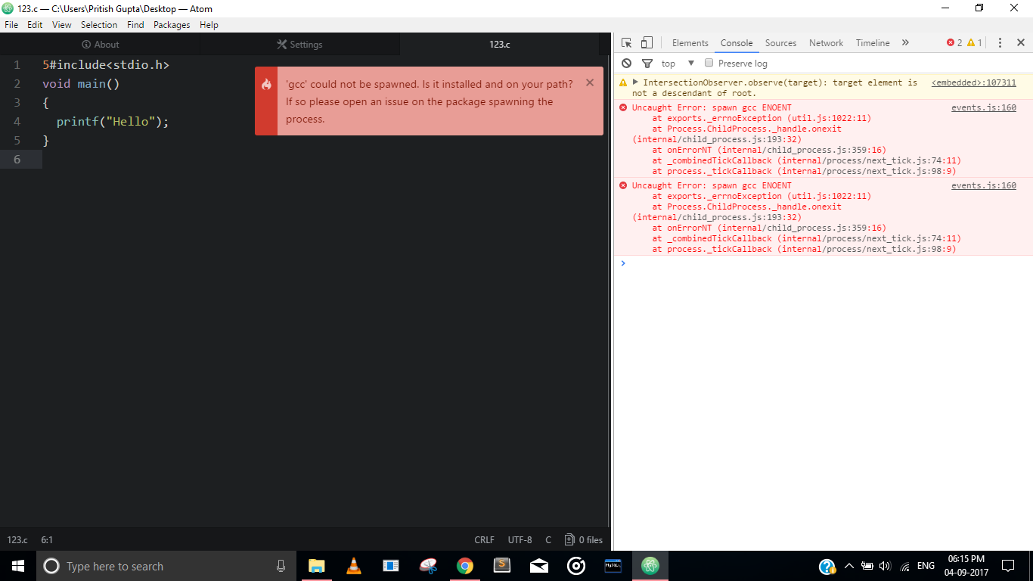Switch to the Elements tab in DevTools

tap(690, 43)
